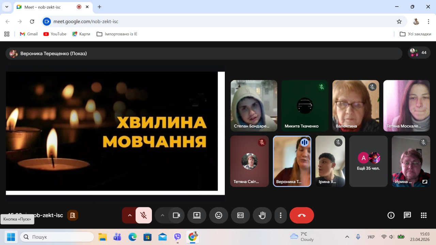Expand audio settings chevron beside microphone

(x=129, y=215)
